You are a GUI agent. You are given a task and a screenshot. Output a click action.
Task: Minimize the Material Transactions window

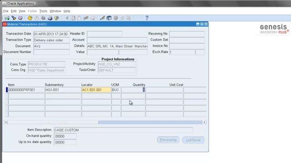pos(198,24)
